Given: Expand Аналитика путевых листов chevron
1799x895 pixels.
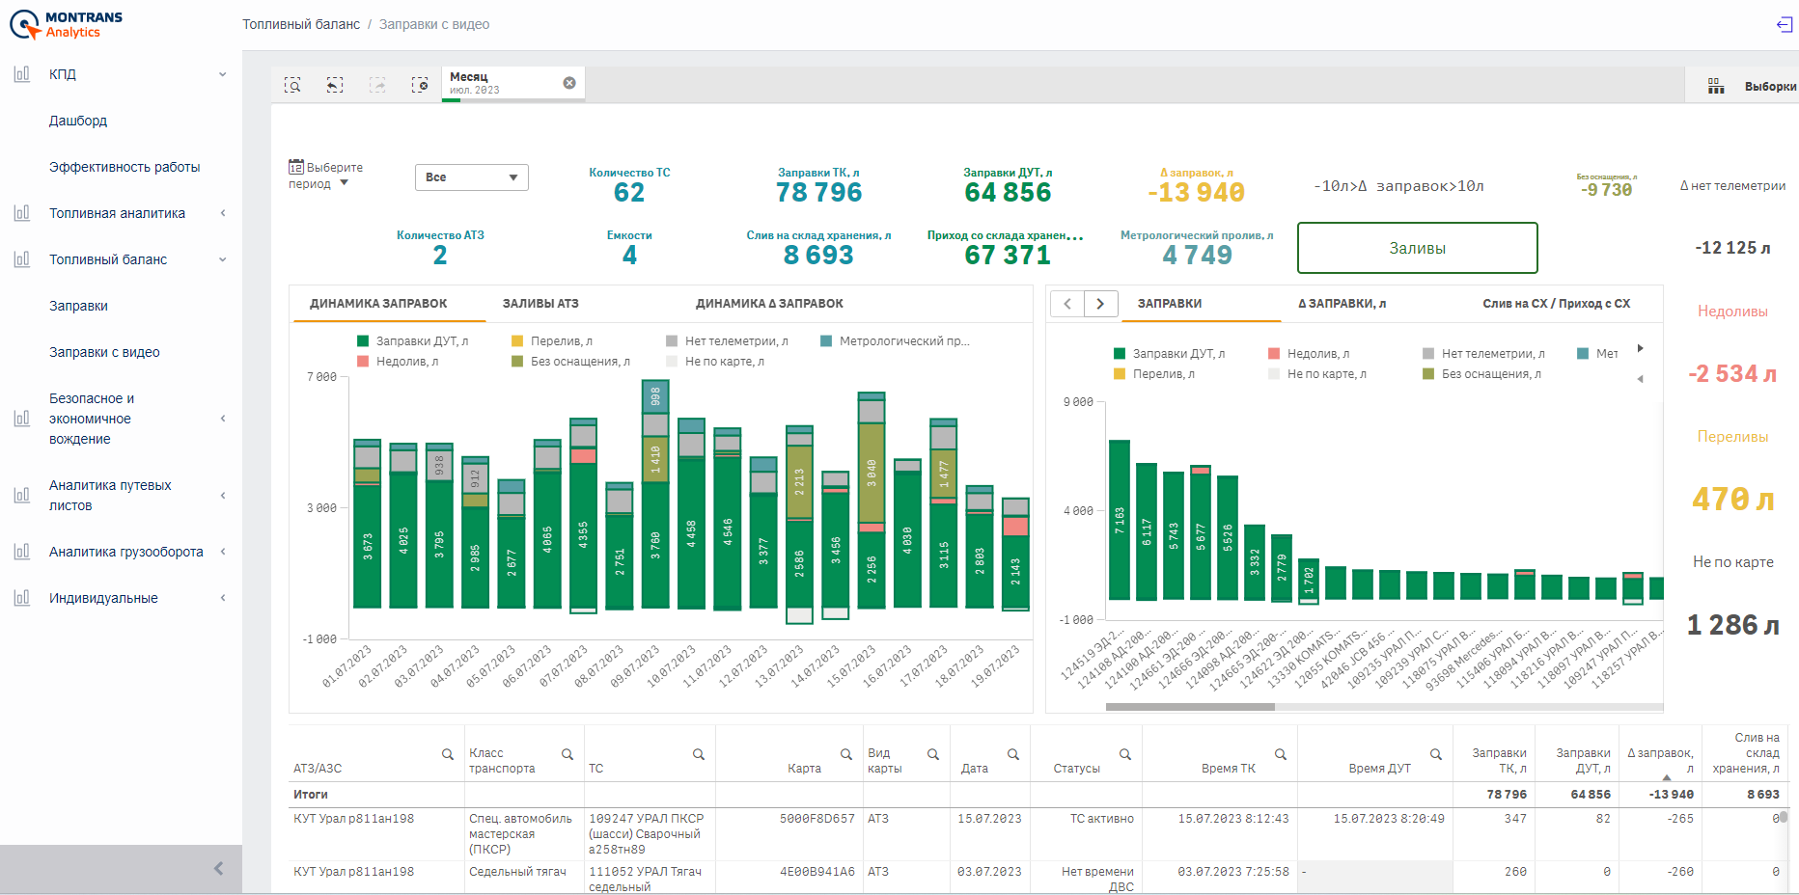Looking at the screenshot, I should tap(223, 496).
